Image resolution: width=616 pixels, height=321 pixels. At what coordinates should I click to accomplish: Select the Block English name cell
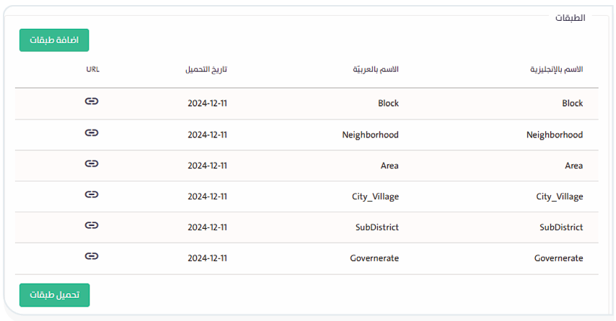coord(572,104)
